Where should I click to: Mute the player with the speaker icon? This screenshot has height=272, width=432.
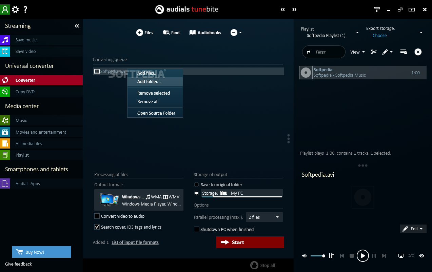pos(304,256)
